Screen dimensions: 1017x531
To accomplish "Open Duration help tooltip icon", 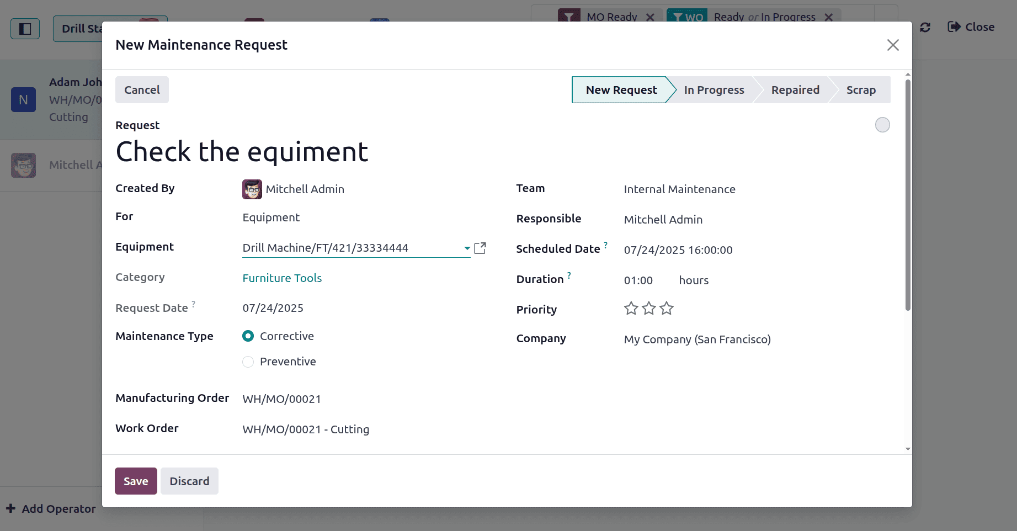I will [x=569, y=275].
